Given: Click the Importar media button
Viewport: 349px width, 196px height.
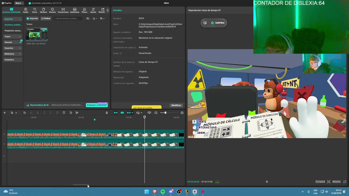Looking at the screenshot, I should (x=32, y=19).
